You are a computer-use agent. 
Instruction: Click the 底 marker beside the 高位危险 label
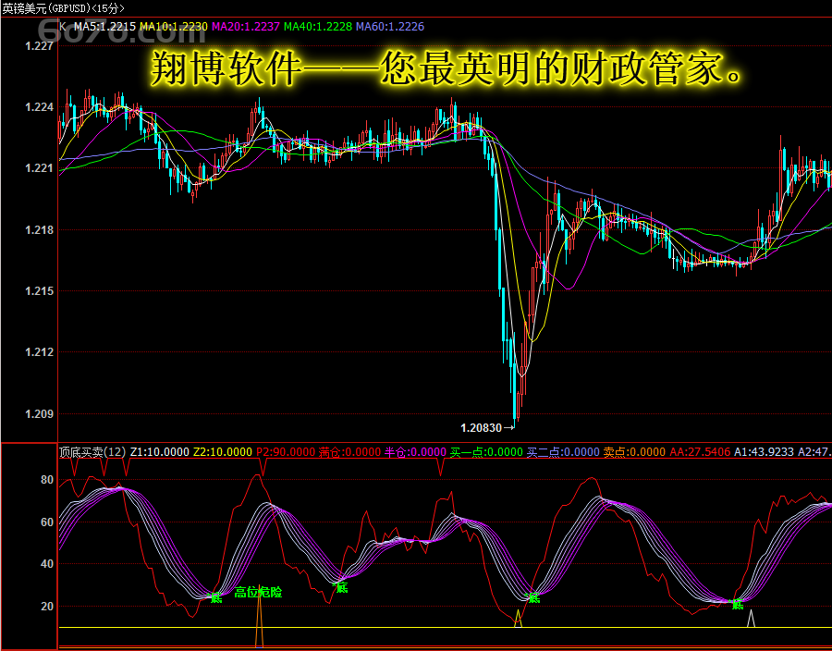[216, 598]
